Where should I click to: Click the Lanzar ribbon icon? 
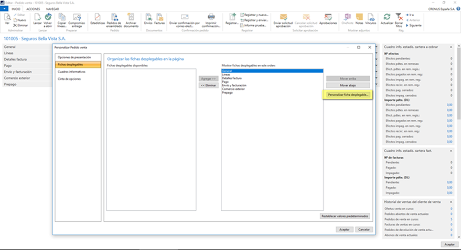tap(37, 19)
